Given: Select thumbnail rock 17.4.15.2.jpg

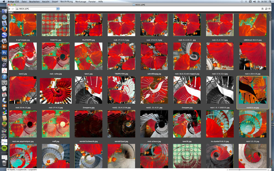Looking at the screenshot, I should pos(121,25).
